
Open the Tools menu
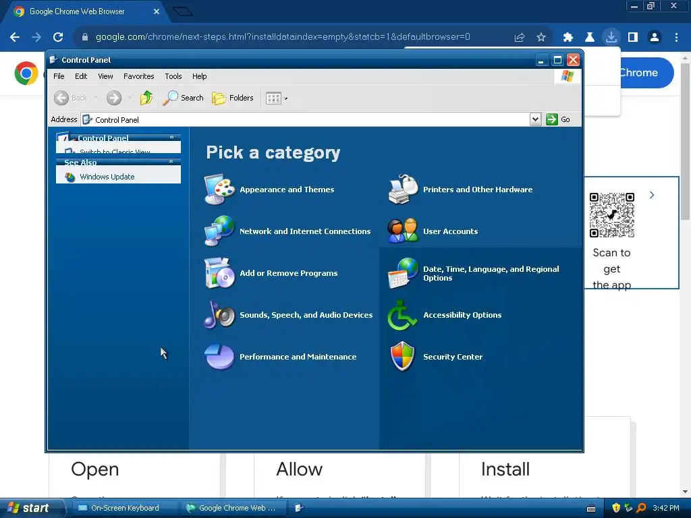click(173, 76)
